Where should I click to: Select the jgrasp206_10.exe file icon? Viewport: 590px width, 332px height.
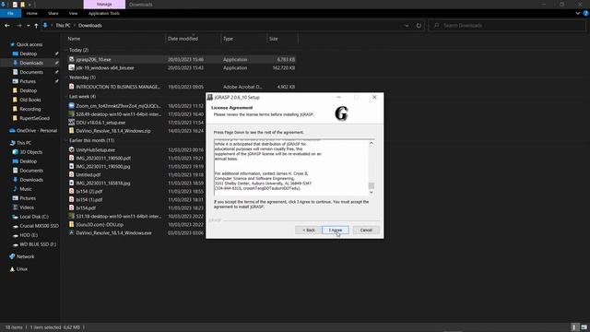pyautogui.click(x=72, y=59)
